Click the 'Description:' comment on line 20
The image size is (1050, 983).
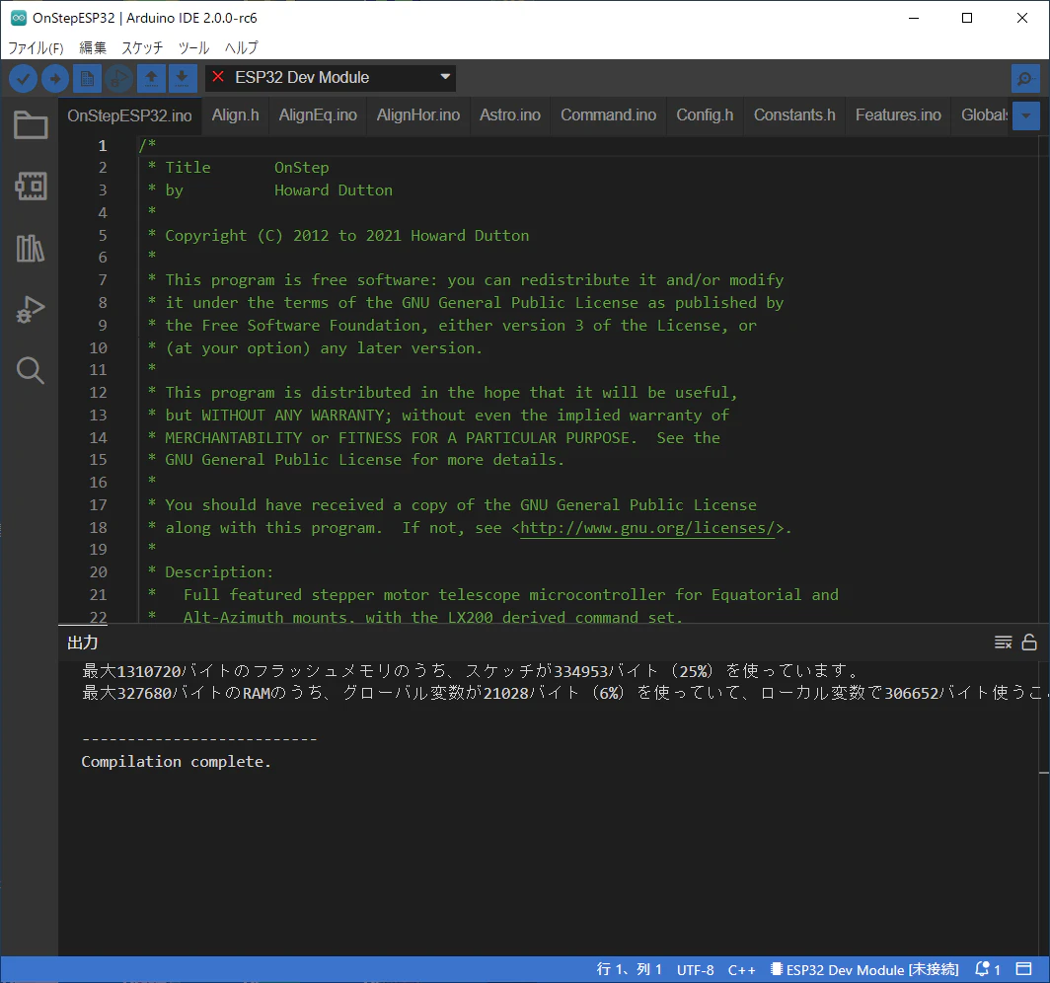tap(219, 571)
